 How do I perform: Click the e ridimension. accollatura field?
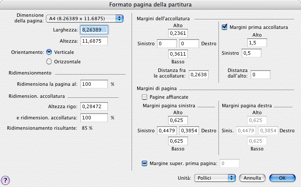(93, 117)
